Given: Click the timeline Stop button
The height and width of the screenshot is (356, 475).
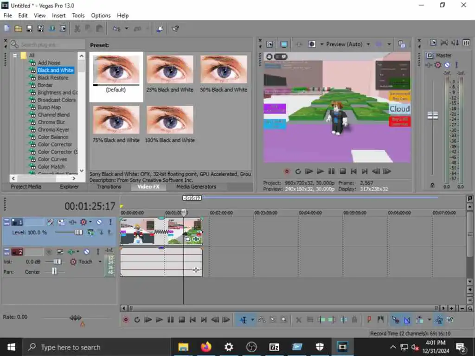Looking at the screenshot, I should tap(182, 320).
